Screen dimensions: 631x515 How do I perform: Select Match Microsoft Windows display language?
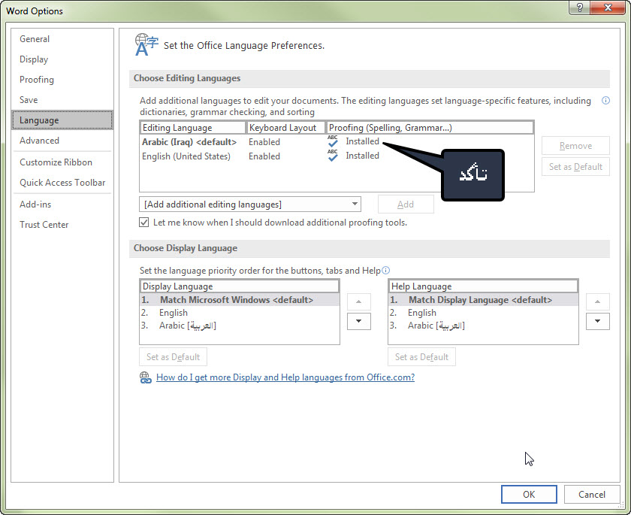click(240, 299)
